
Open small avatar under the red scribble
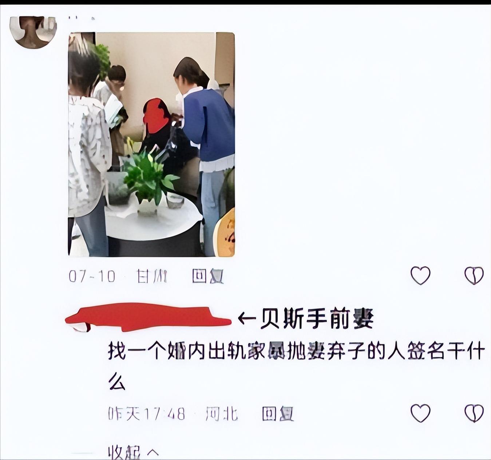point(81,326)
